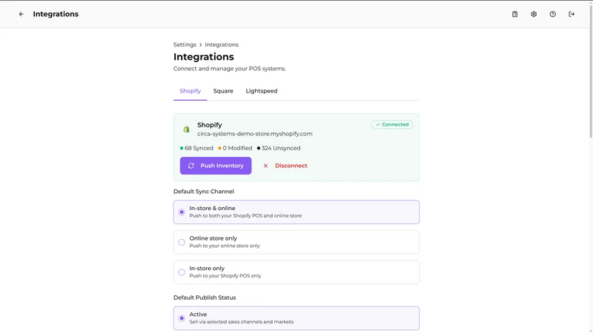Open settings gear icon in header
This screenshot has width=593, height=333.
tap(534, 14)
